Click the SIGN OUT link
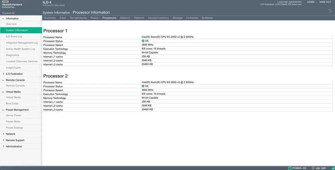 coord(325,2)
